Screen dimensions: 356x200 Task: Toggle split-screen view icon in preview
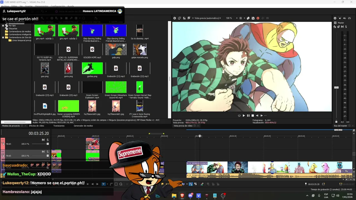pos(189,18)
